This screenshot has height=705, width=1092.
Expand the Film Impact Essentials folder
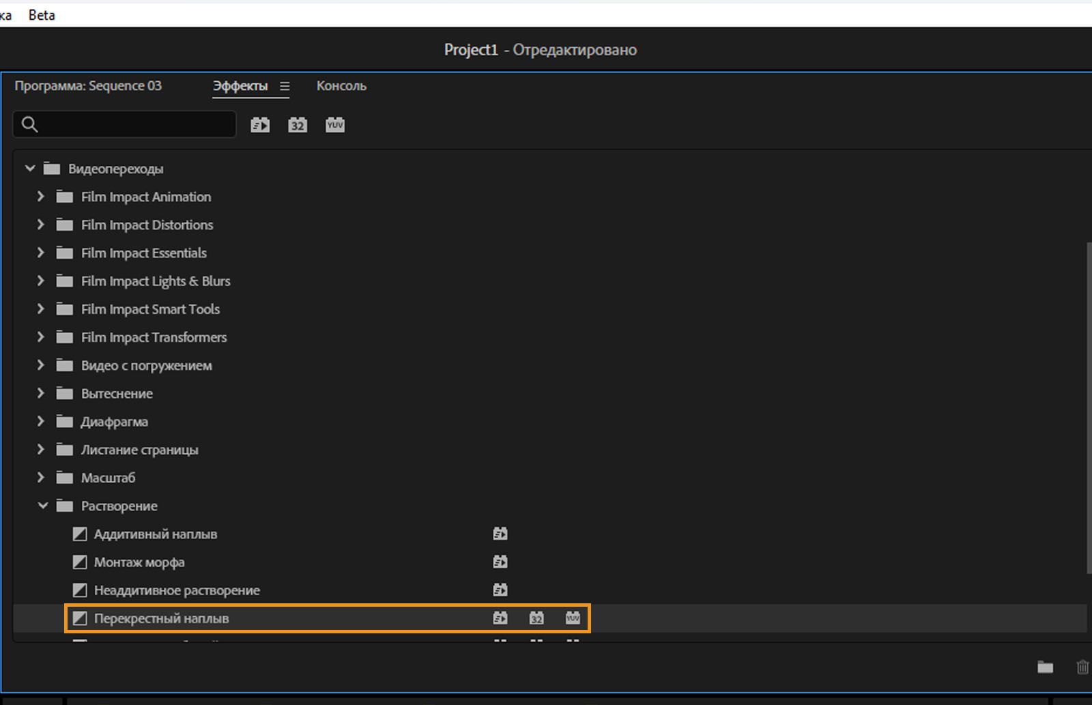click(x=41, y=253)
